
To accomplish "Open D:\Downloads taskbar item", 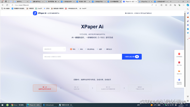I will pyautogui.click(x=50, y=105).
